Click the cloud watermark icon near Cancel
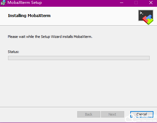Screen dimensions: 157x123 pyautogui.click(x=130, y=118)
